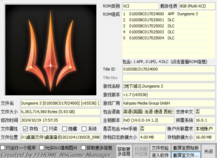Click the 文件位置 path field
217x158 pixels.
(x=60, y=137)
